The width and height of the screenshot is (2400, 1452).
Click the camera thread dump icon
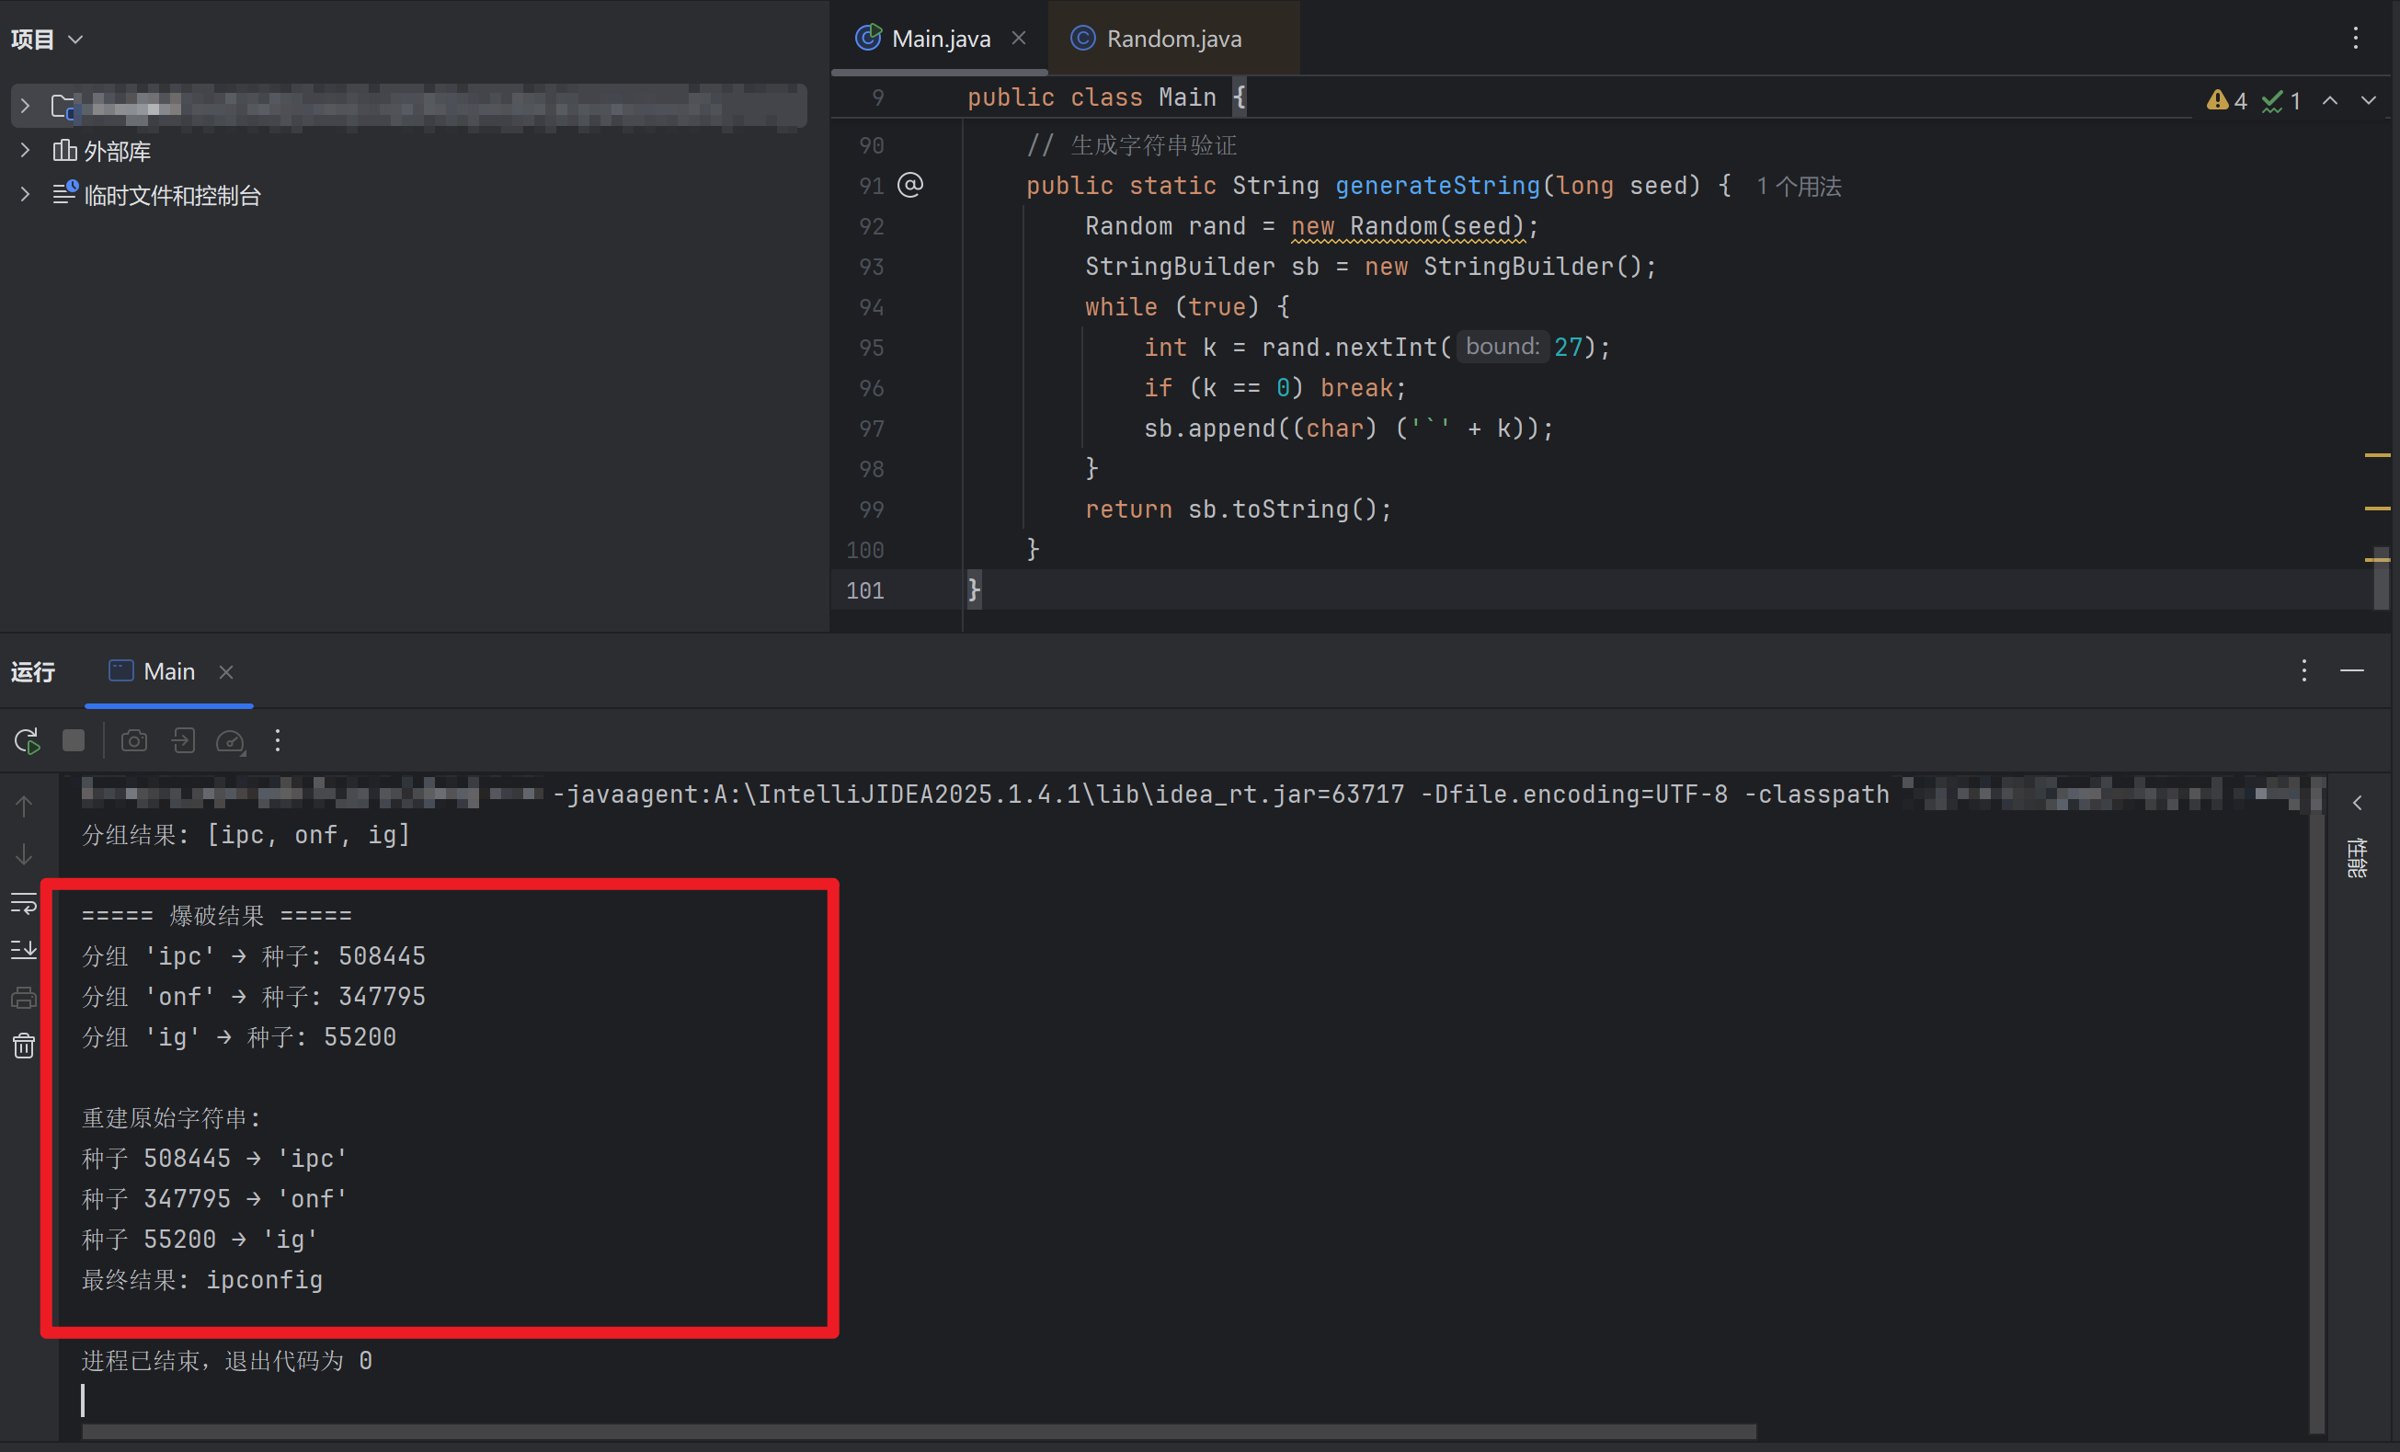point(134,741)
